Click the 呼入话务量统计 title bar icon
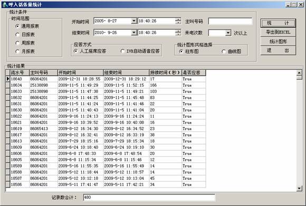 click(x=5, y=5)
